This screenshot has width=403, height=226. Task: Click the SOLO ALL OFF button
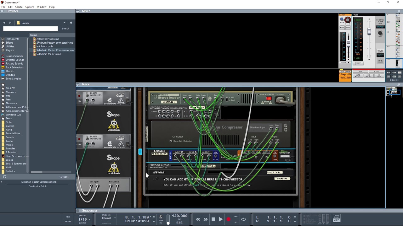coord(368,76)
